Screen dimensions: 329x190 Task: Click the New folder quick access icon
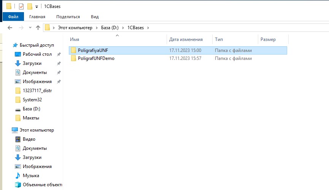[30, 6]
